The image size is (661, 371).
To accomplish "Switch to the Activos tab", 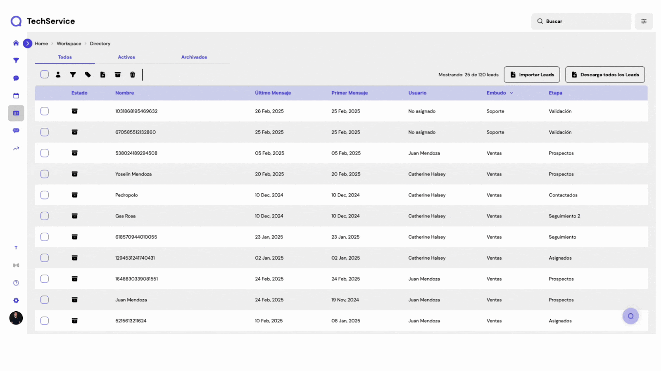I will pyautogui.click(x=126, y=57).
